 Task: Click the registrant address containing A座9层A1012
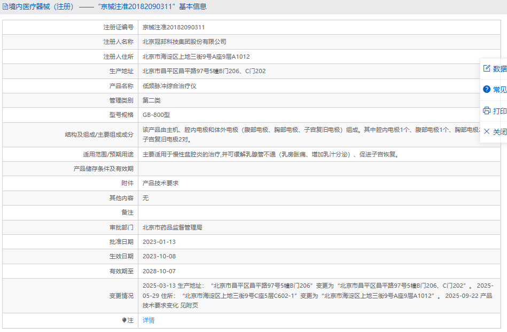196,57
